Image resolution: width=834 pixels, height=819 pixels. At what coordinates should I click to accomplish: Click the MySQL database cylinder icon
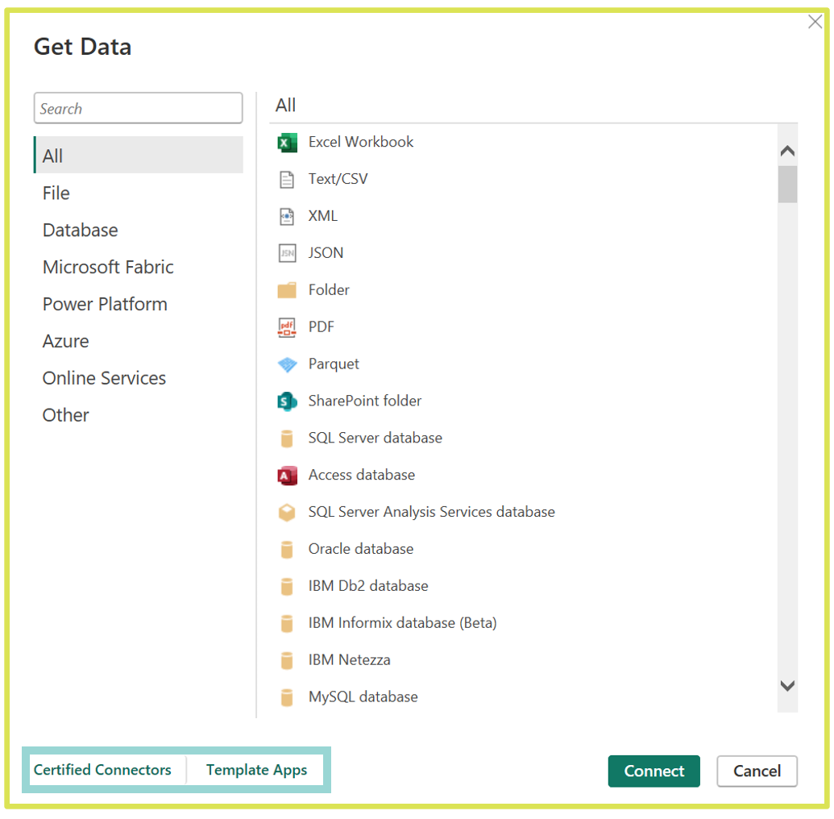pyautogui.click(x=287, y=697)
